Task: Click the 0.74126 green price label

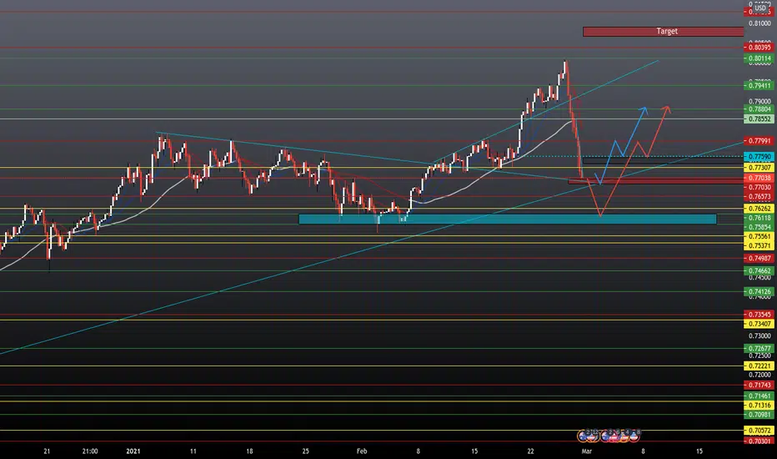Action: pyautogui.click(x=759, y=292)
